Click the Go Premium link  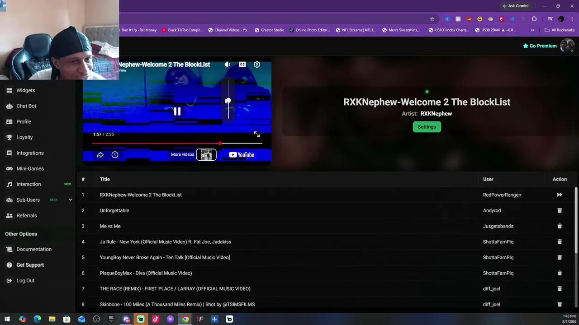coord(540,46)
